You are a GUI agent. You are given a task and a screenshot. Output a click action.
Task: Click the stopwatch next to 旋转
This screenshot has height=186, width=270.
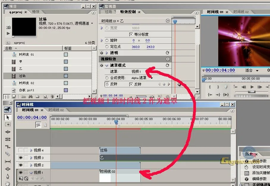pos(107,40)
